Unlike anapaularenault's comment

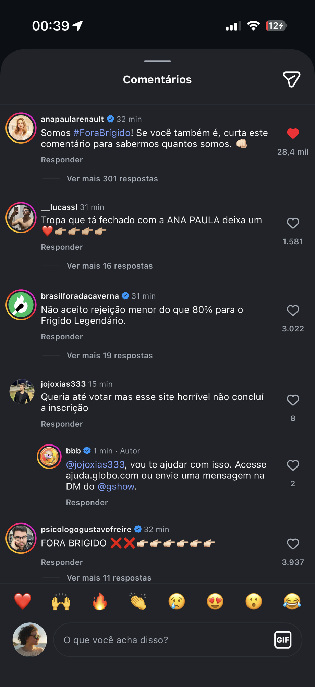click(293, 134)
